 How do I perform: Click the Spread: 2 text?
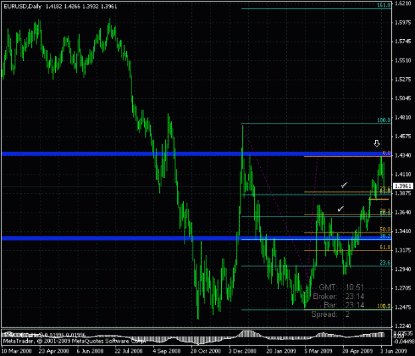330,314
